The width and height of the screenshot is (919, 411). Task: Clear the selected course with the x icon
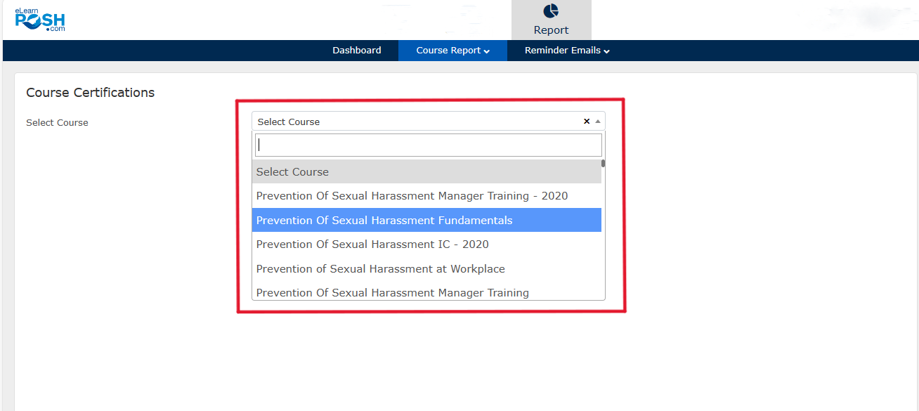pyautogui.click(x=587, y=122)
